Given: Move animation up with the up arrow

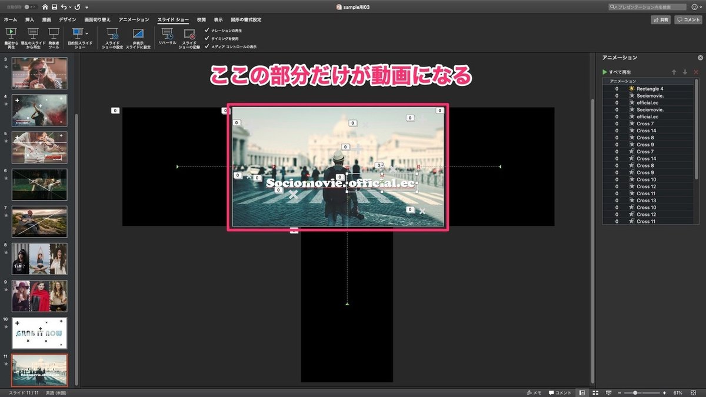Looking at the screenshot, I should [x=674, y=72].
